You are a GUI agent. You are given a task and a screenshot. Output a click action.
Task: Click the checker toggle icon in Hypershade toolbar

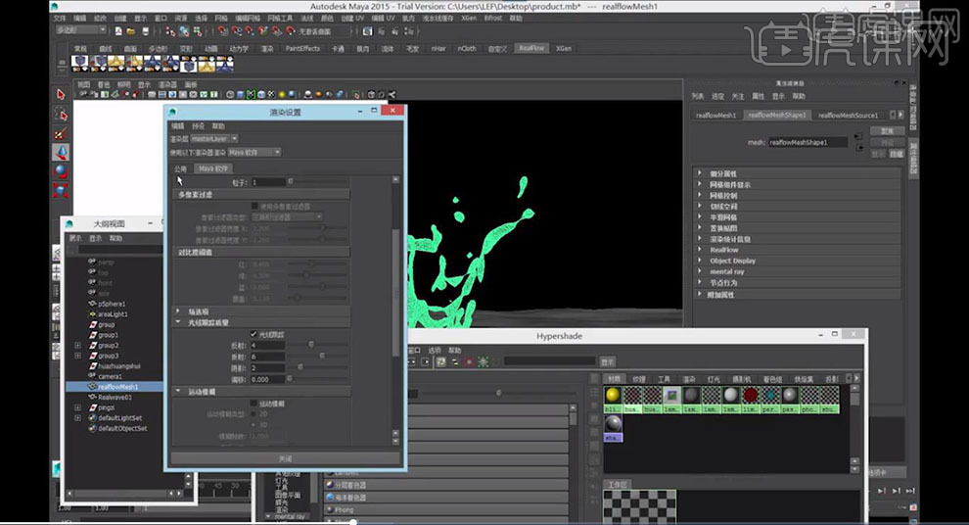[x=440, y=361]
